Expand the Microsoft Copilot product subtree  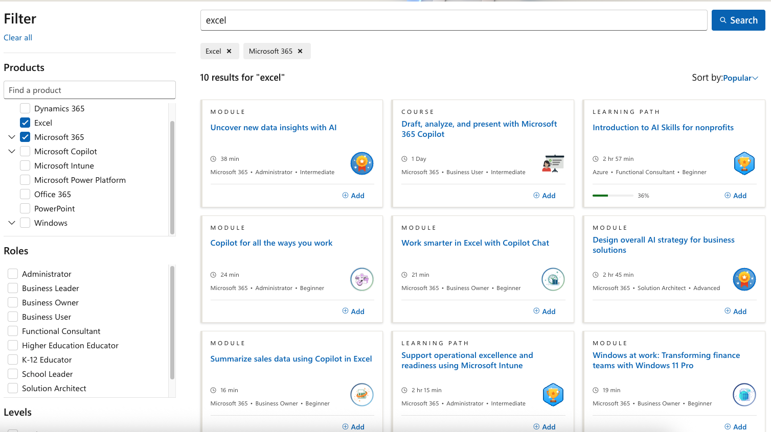click(x=12, y=151)
